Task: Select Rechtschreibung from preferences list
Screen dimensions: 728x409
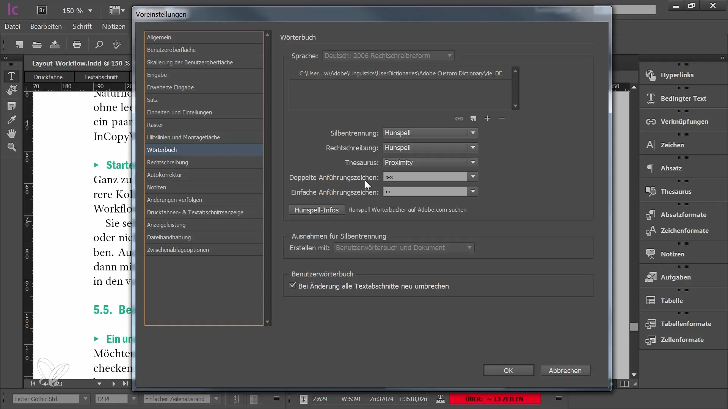Action: (x=168, y=162)
